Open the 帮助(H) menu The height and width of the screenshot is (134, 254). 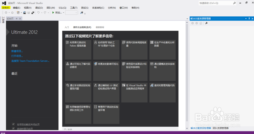[135, 8]
